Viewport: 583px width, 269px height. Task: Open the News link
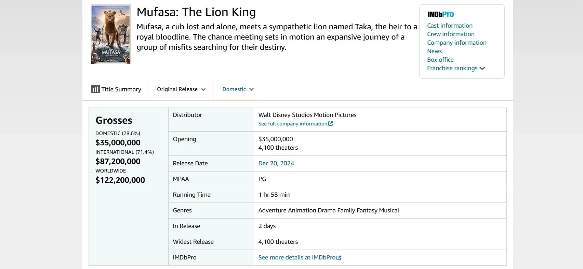434,51
